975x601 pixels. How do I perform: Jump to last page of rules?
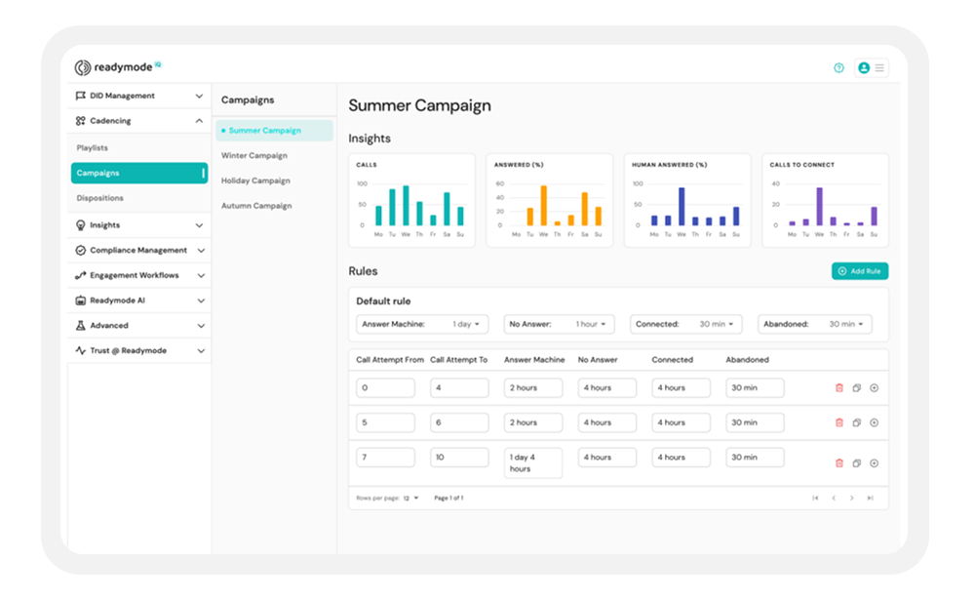pyautogui.click(x=870, y=499)
